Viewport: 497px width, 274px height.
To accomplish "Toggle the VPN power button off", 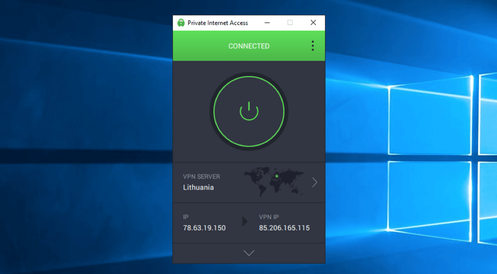I will 249,112.
